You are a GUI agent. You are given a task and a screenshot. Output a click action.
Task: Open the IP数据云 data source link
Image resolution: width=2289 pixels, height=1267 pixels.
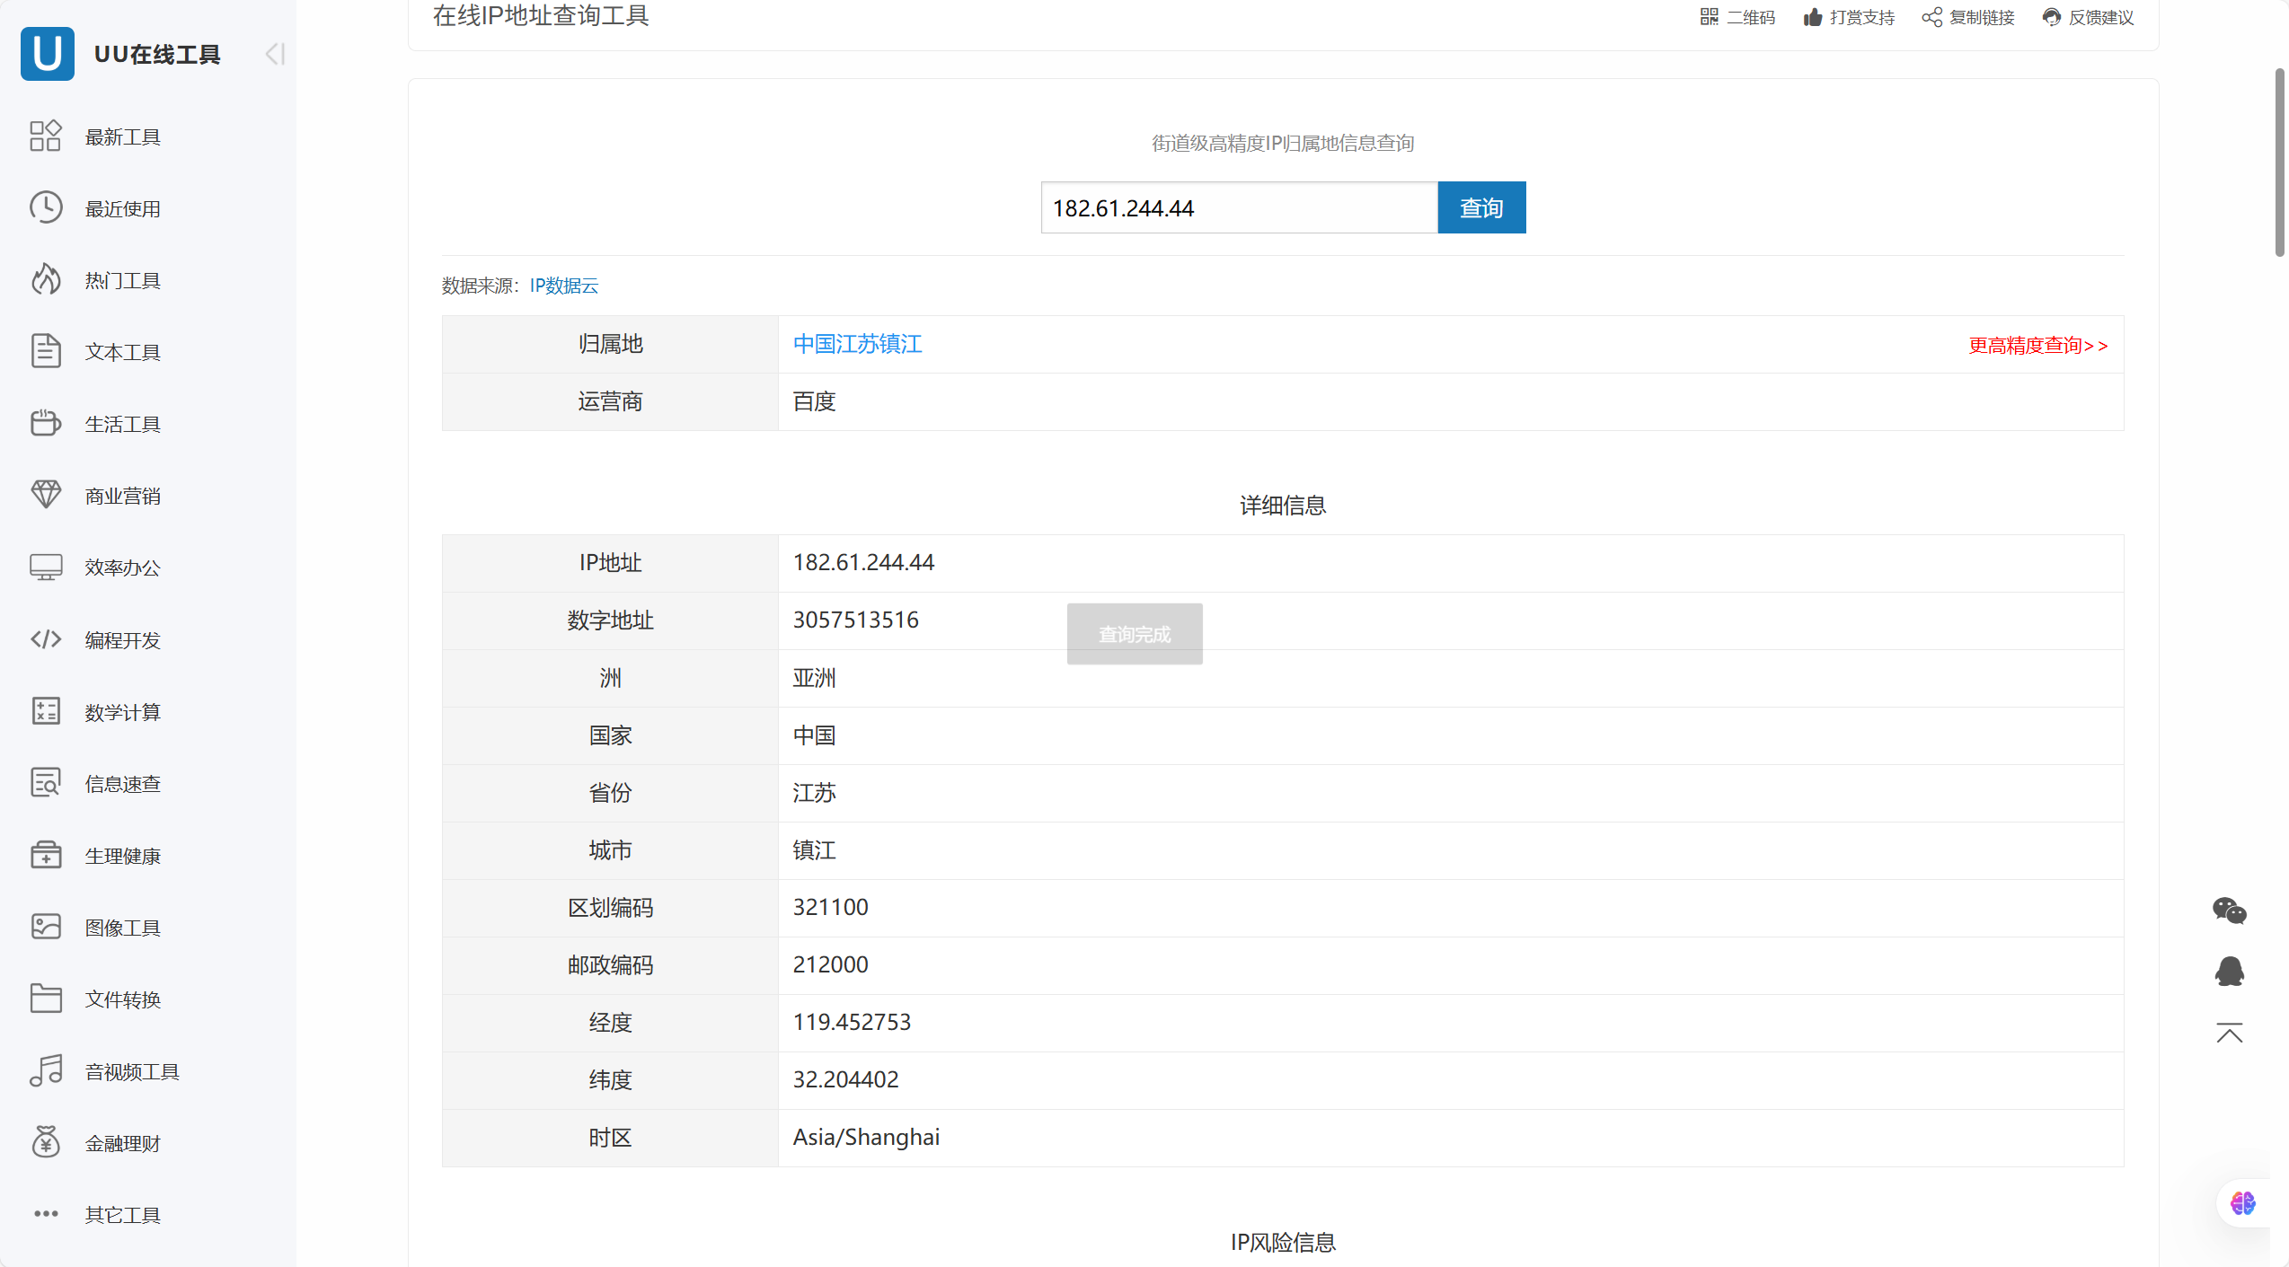click(x=563, y=286)
